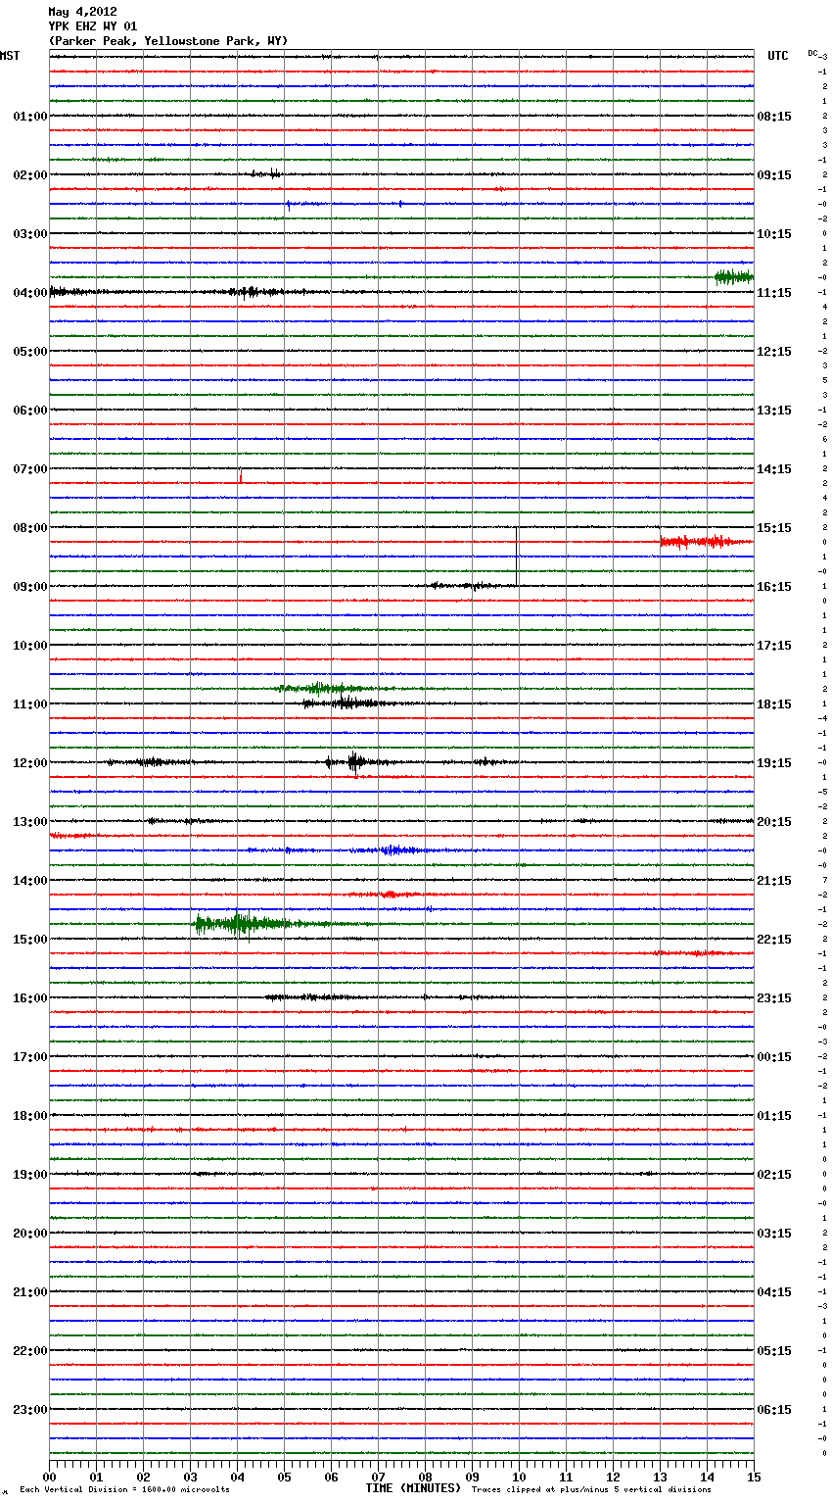
Task: Click the '01:15' UTC time label
Action: (x=774, y=1116)
